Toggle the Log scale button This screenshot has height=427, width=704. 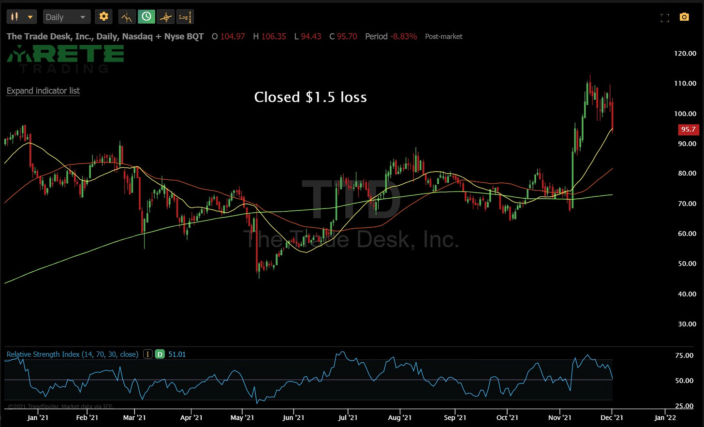click(185, 17)
